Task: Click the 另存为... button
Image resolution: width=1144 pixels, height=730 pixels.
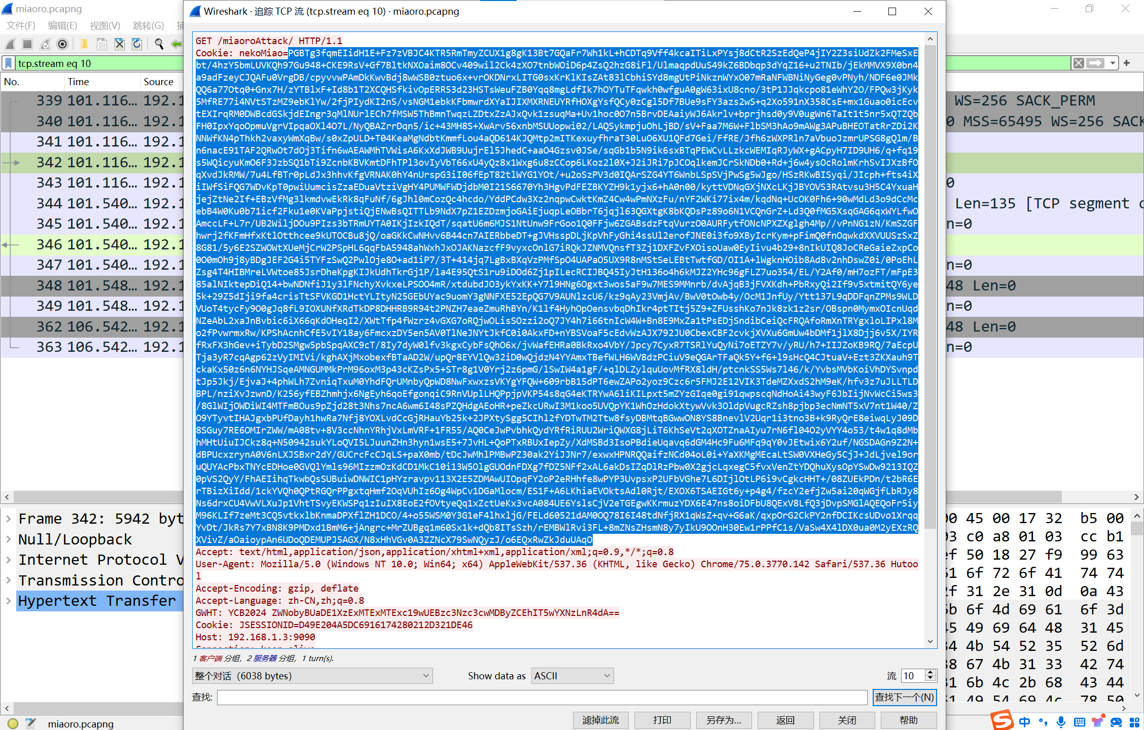Action: pos(724,720)
